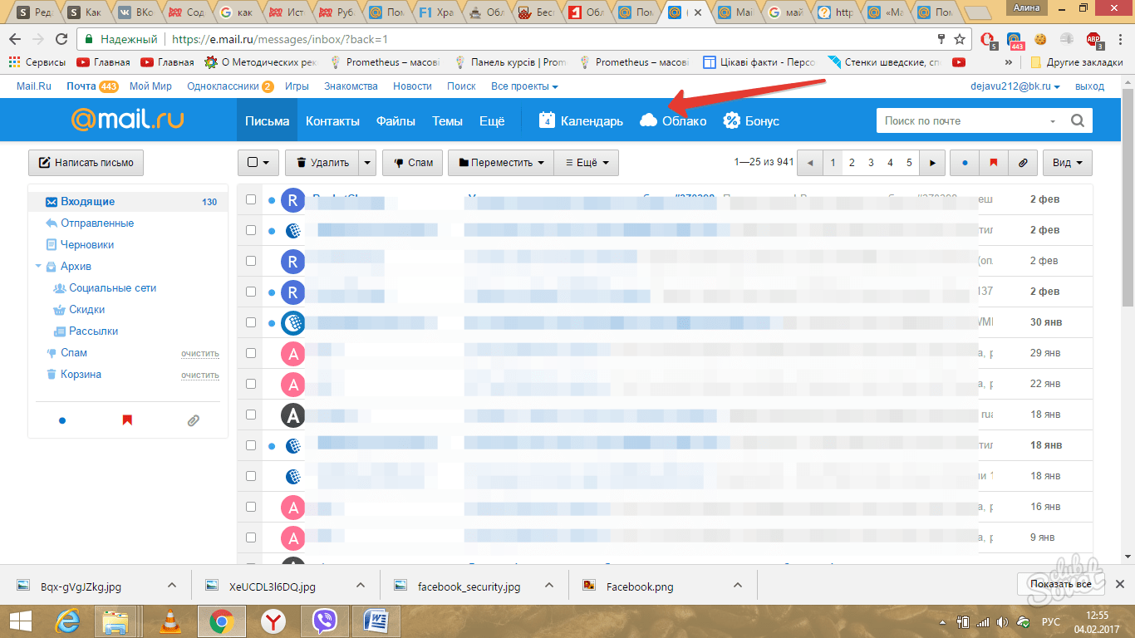Expand the Все проекты dropdown
The image size is (1135, 638).
(524, 86)
